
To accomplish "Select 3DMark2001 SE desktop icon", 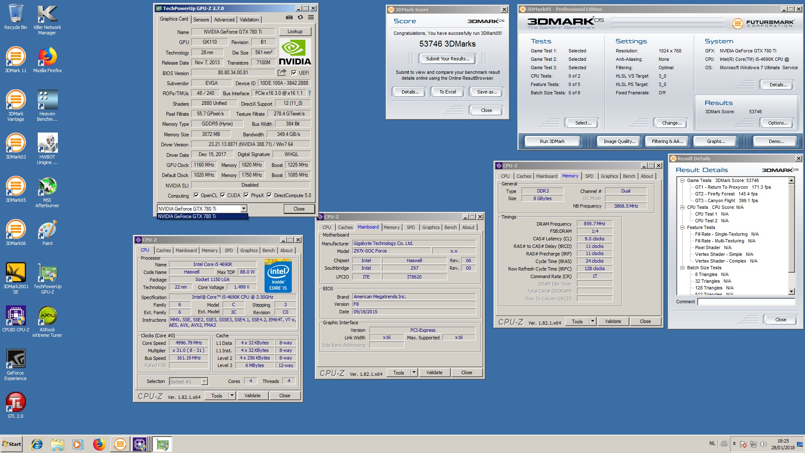I will tap(16, 279).
